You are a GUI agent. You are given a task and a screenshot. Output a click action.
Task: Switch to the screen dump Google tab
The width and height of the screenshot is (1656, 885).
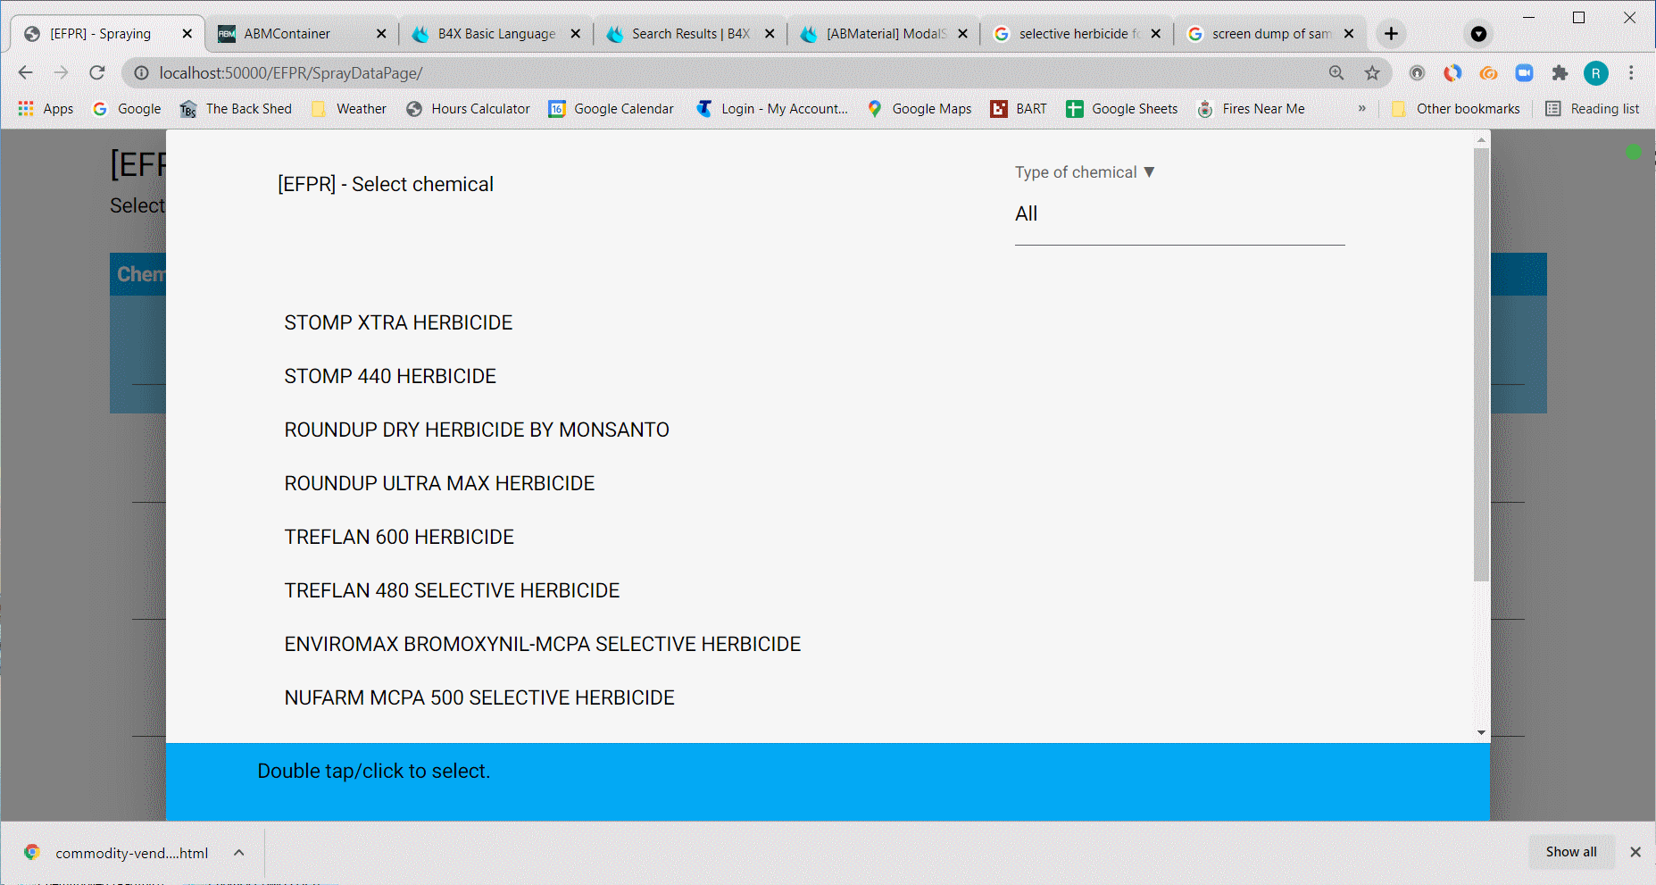(1271, 34)
